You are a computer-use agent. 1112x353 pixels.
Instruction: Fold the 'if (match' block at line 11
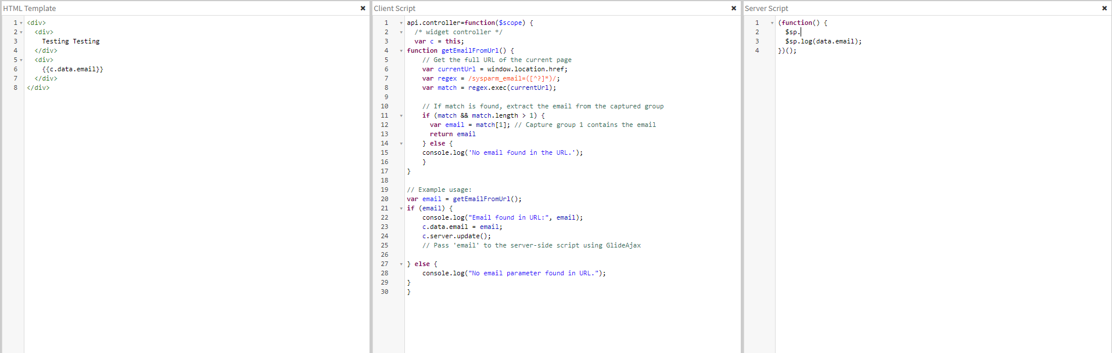click(x=401, y=116)
